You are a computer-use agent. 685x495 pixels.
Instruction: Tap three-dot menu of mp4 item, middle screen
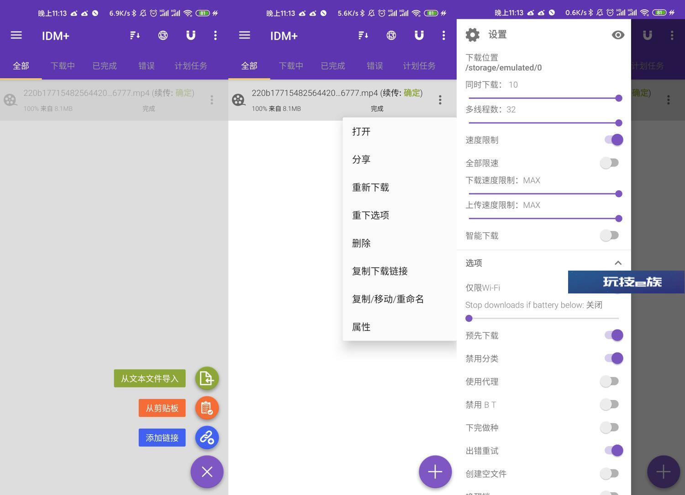tap(440, 100)
